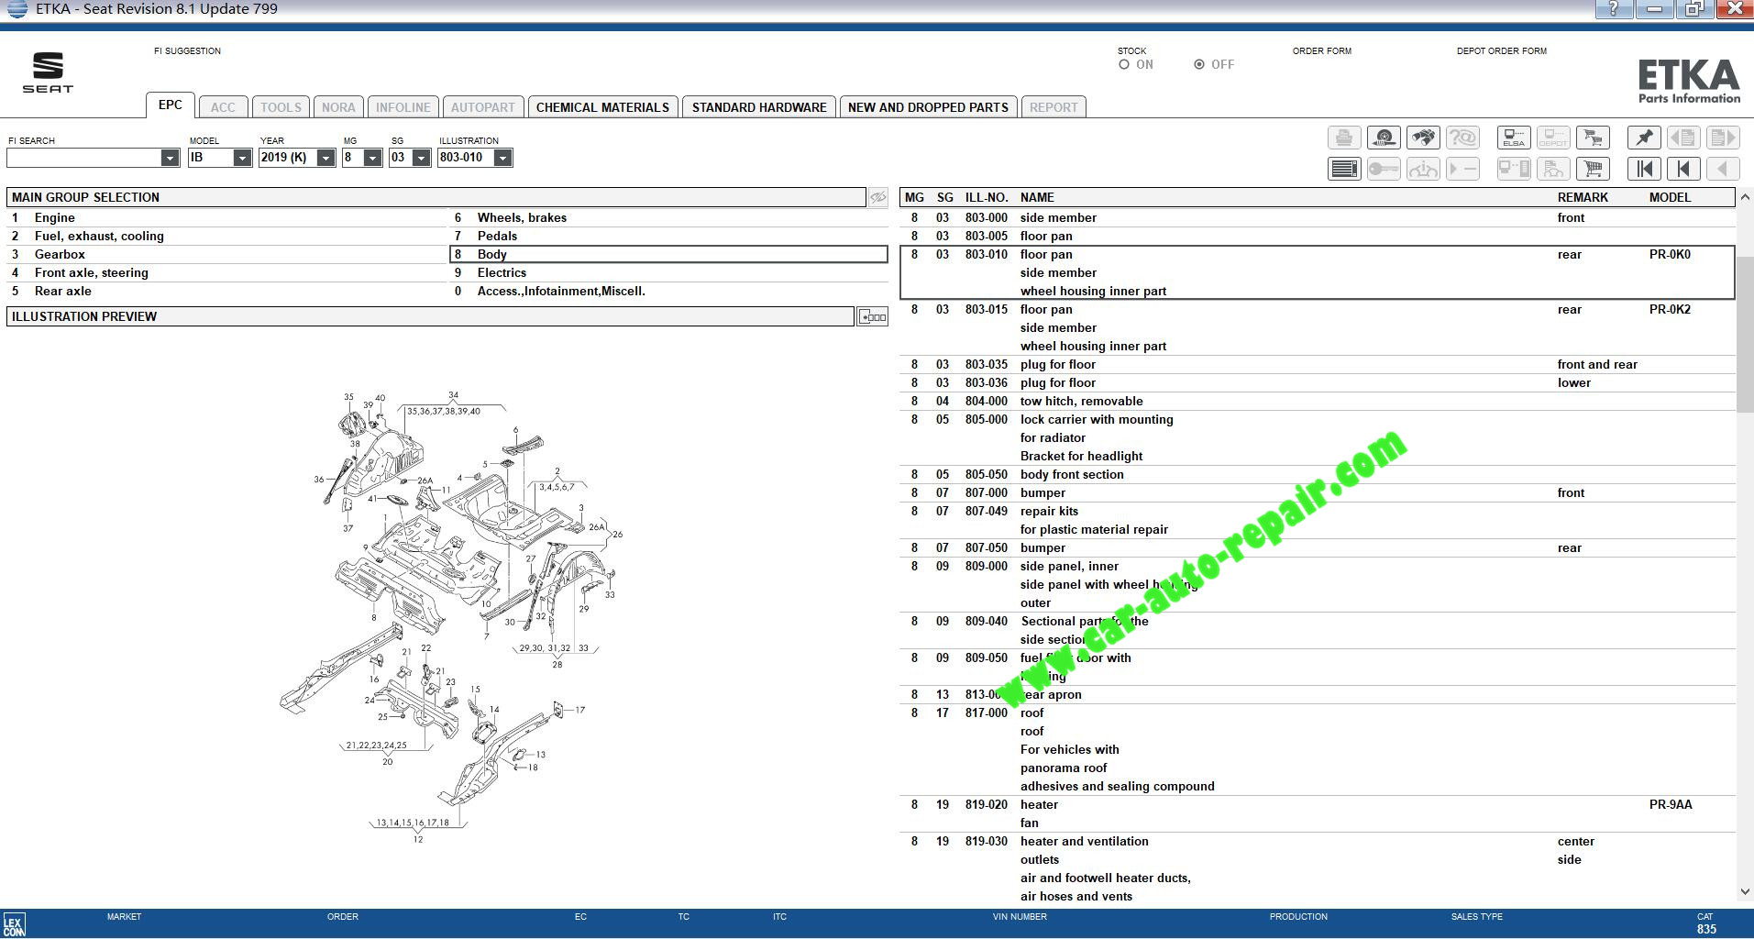Open the list view icon
1754x939 pixels.
click(1344, 169)
